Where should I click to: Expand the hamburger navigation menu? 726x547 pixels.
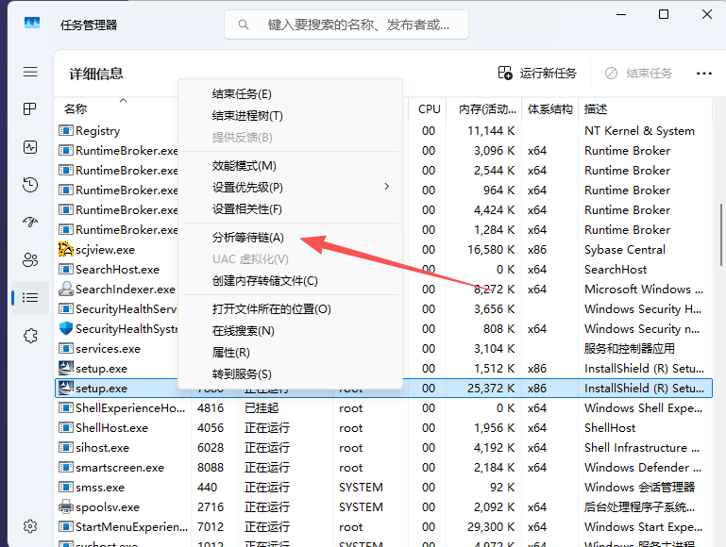pyautogui.click(x=30, y=72)
